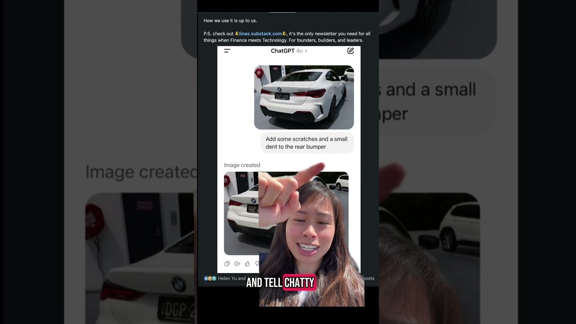Copy the response using the copy icon
Image resolution: width=576 pixels, height=324 pixels.
[x=227, y=264]
